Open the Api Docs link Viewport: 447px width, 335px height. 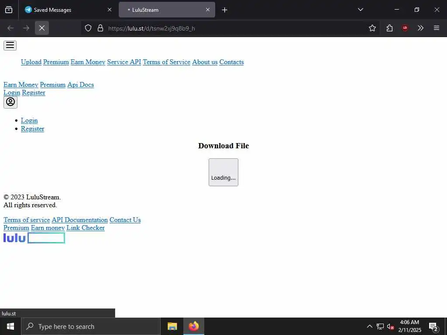click(80, 85)
